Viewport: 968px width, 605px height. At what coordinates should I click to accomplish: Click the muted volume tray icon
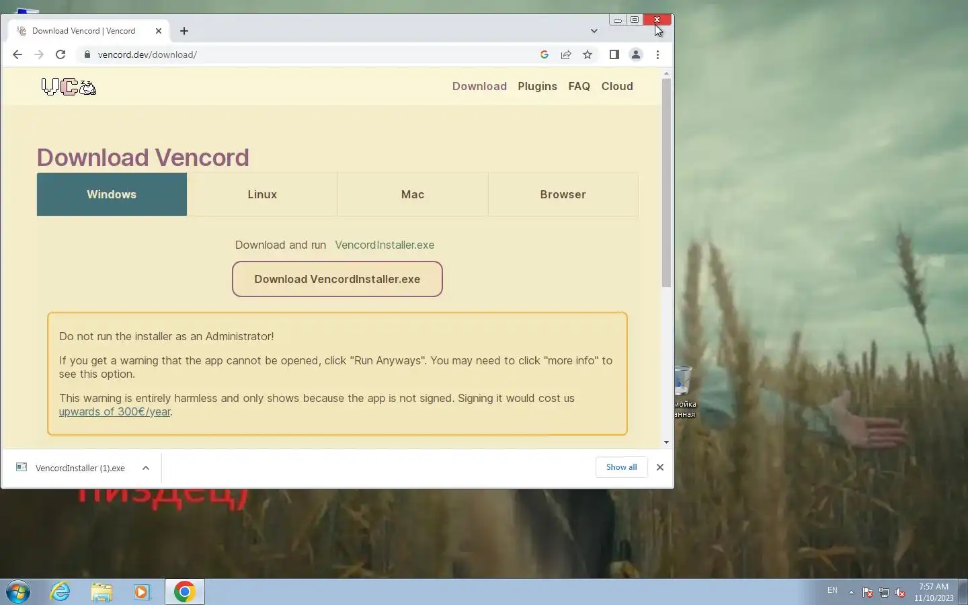tap(900, 592)
